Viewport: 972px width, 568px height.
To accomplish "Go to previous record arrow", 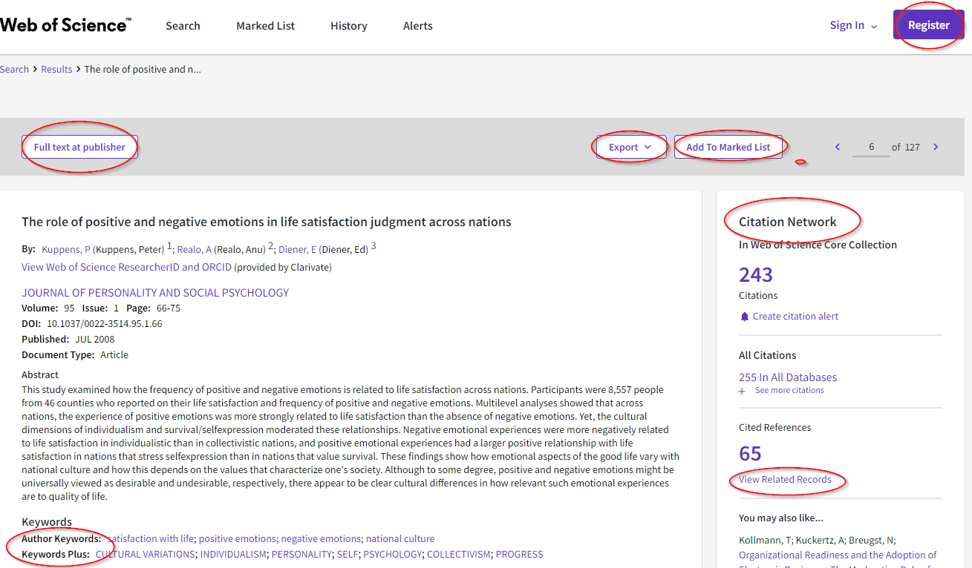I will tap(838, 147).
